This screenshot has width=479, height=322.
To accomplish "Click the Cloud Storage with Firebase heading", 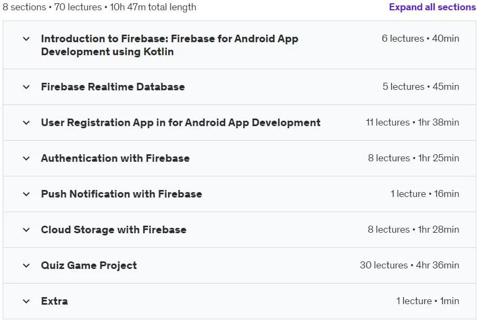I will point(114,230).
